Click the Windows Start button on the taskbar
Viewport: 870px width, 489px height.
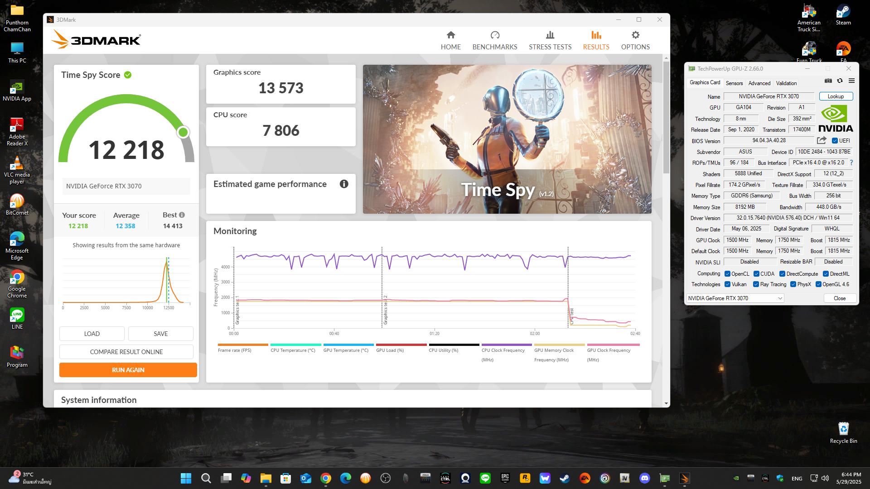coord(186,478)
